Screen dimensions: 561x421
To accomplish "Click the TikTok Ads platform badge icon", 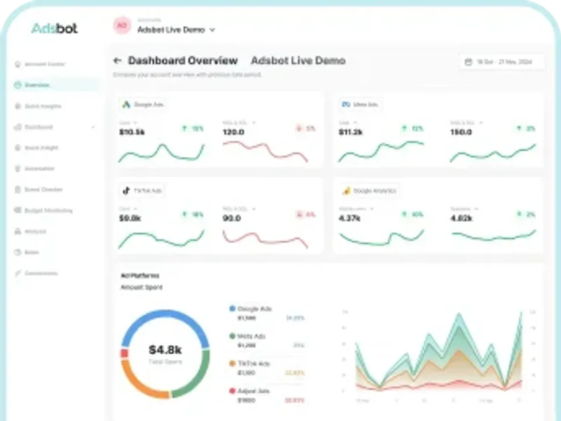I will pyautogui.click(x=126, y=190).
